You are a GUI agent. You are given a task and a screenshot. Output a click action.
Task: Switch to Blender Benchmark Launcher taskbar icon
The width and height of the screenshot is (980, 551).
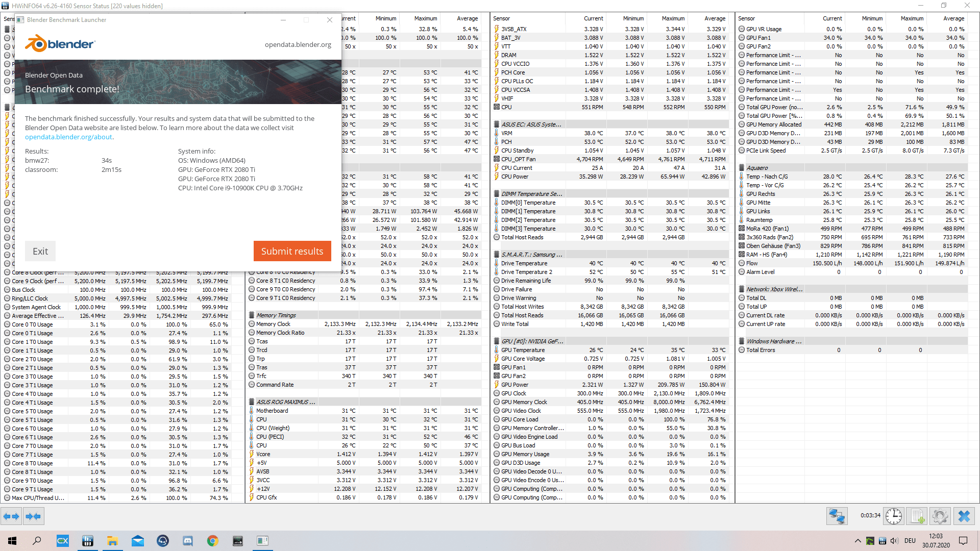(263, 541)
